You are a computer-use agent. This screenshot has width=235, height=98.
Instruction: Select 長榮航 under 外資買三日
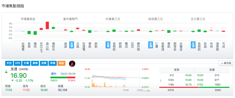tap(114, 46)
